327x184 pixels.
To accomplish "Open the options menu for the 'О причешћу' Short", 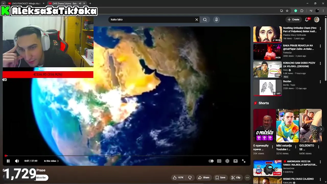I will click(272, 147).
